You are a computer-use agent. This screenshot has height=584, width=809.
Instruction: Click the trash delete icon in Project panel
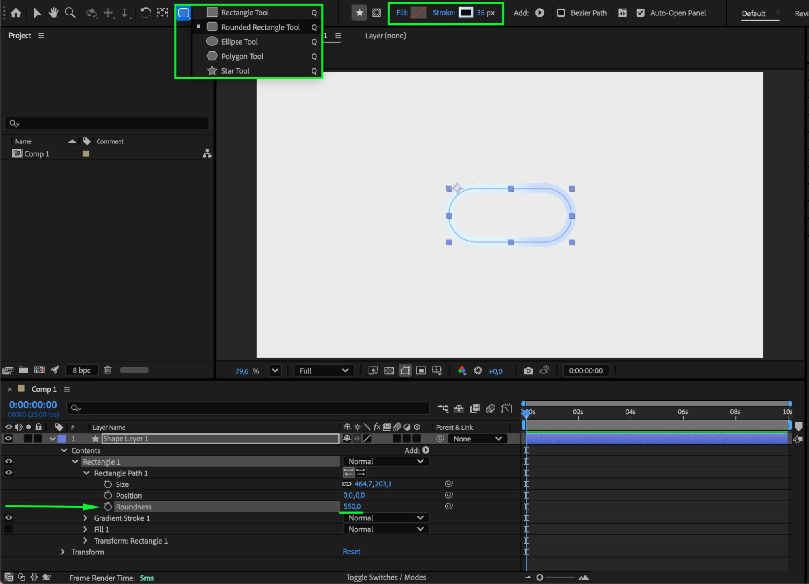coord(108,370)
